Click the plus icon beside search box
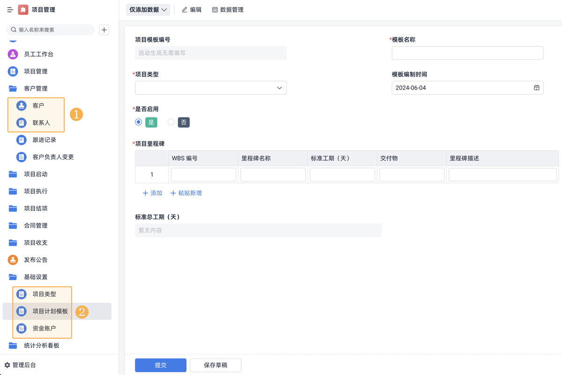 pos(104,30)
